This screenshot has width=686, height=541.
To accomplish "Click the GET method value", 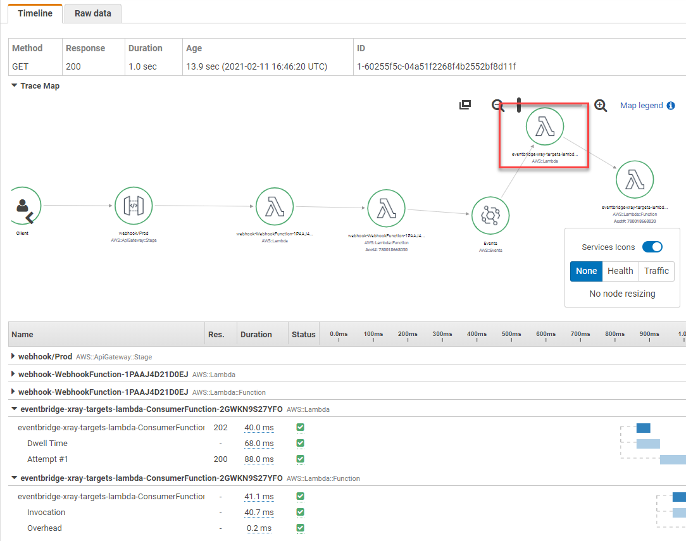I will click(x=20, y=66).
